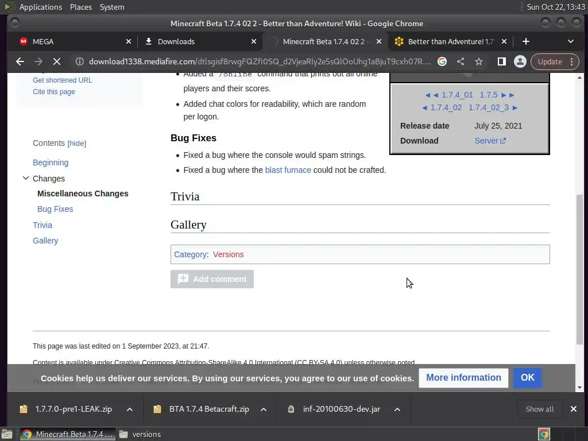Click the forward navigation arrow
The image size is (588, 441).
pyautogui.click(x=38, y=61)
